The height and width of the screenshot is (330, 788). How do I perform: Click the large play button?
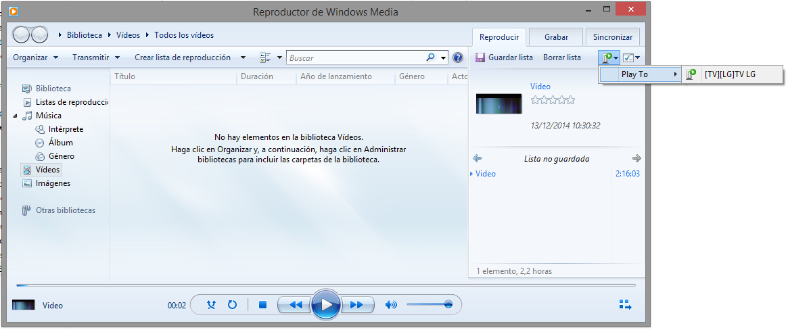point(326,304)
